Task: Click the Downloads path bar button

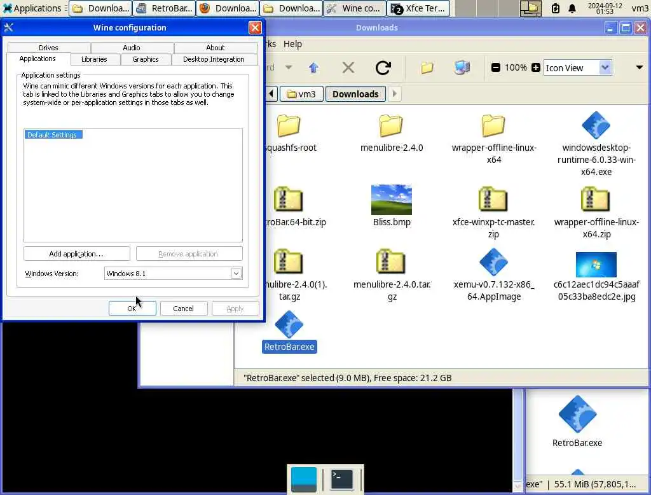Action: click(355, 94)
